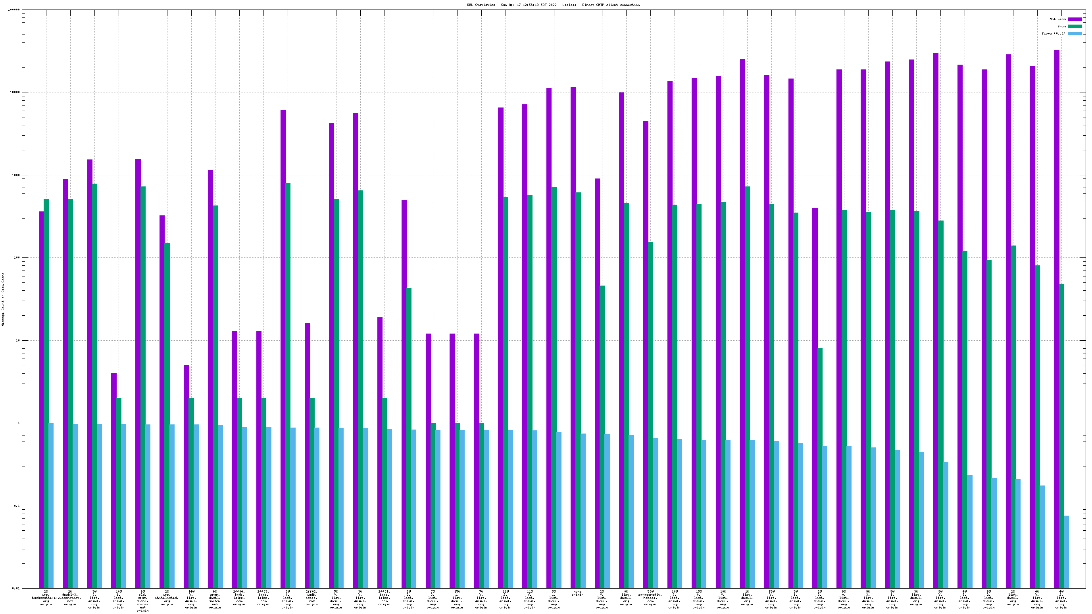Click the 100 y-axis tick label
This screenshot has width=1092, height=614.
coord(16,258)
